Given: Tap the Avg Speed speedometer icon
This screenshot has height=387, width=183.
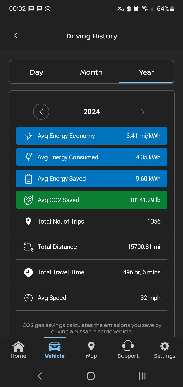Looking at the screenshot, I should click(28, 298).
